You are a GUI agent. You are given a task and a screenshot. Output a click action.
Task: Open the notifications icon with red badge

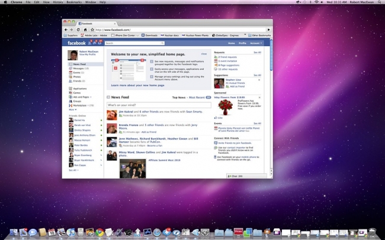pos(100,43)
